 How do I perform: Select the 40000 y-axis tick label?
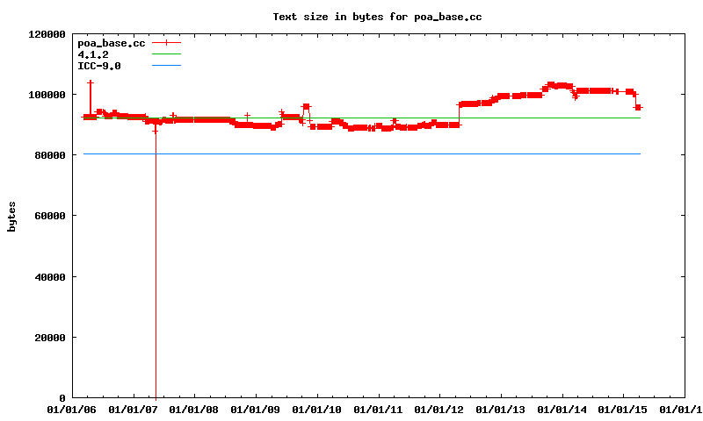(x=50, y=277)
